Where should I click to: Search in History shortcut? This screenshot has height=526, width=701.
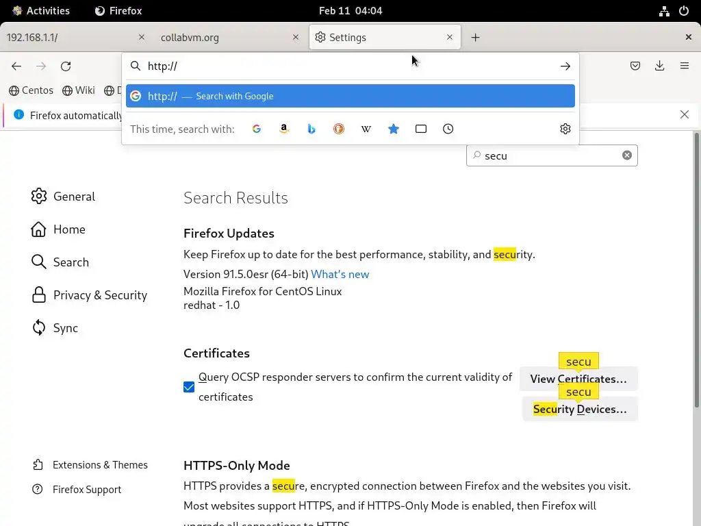coord(448,129)
